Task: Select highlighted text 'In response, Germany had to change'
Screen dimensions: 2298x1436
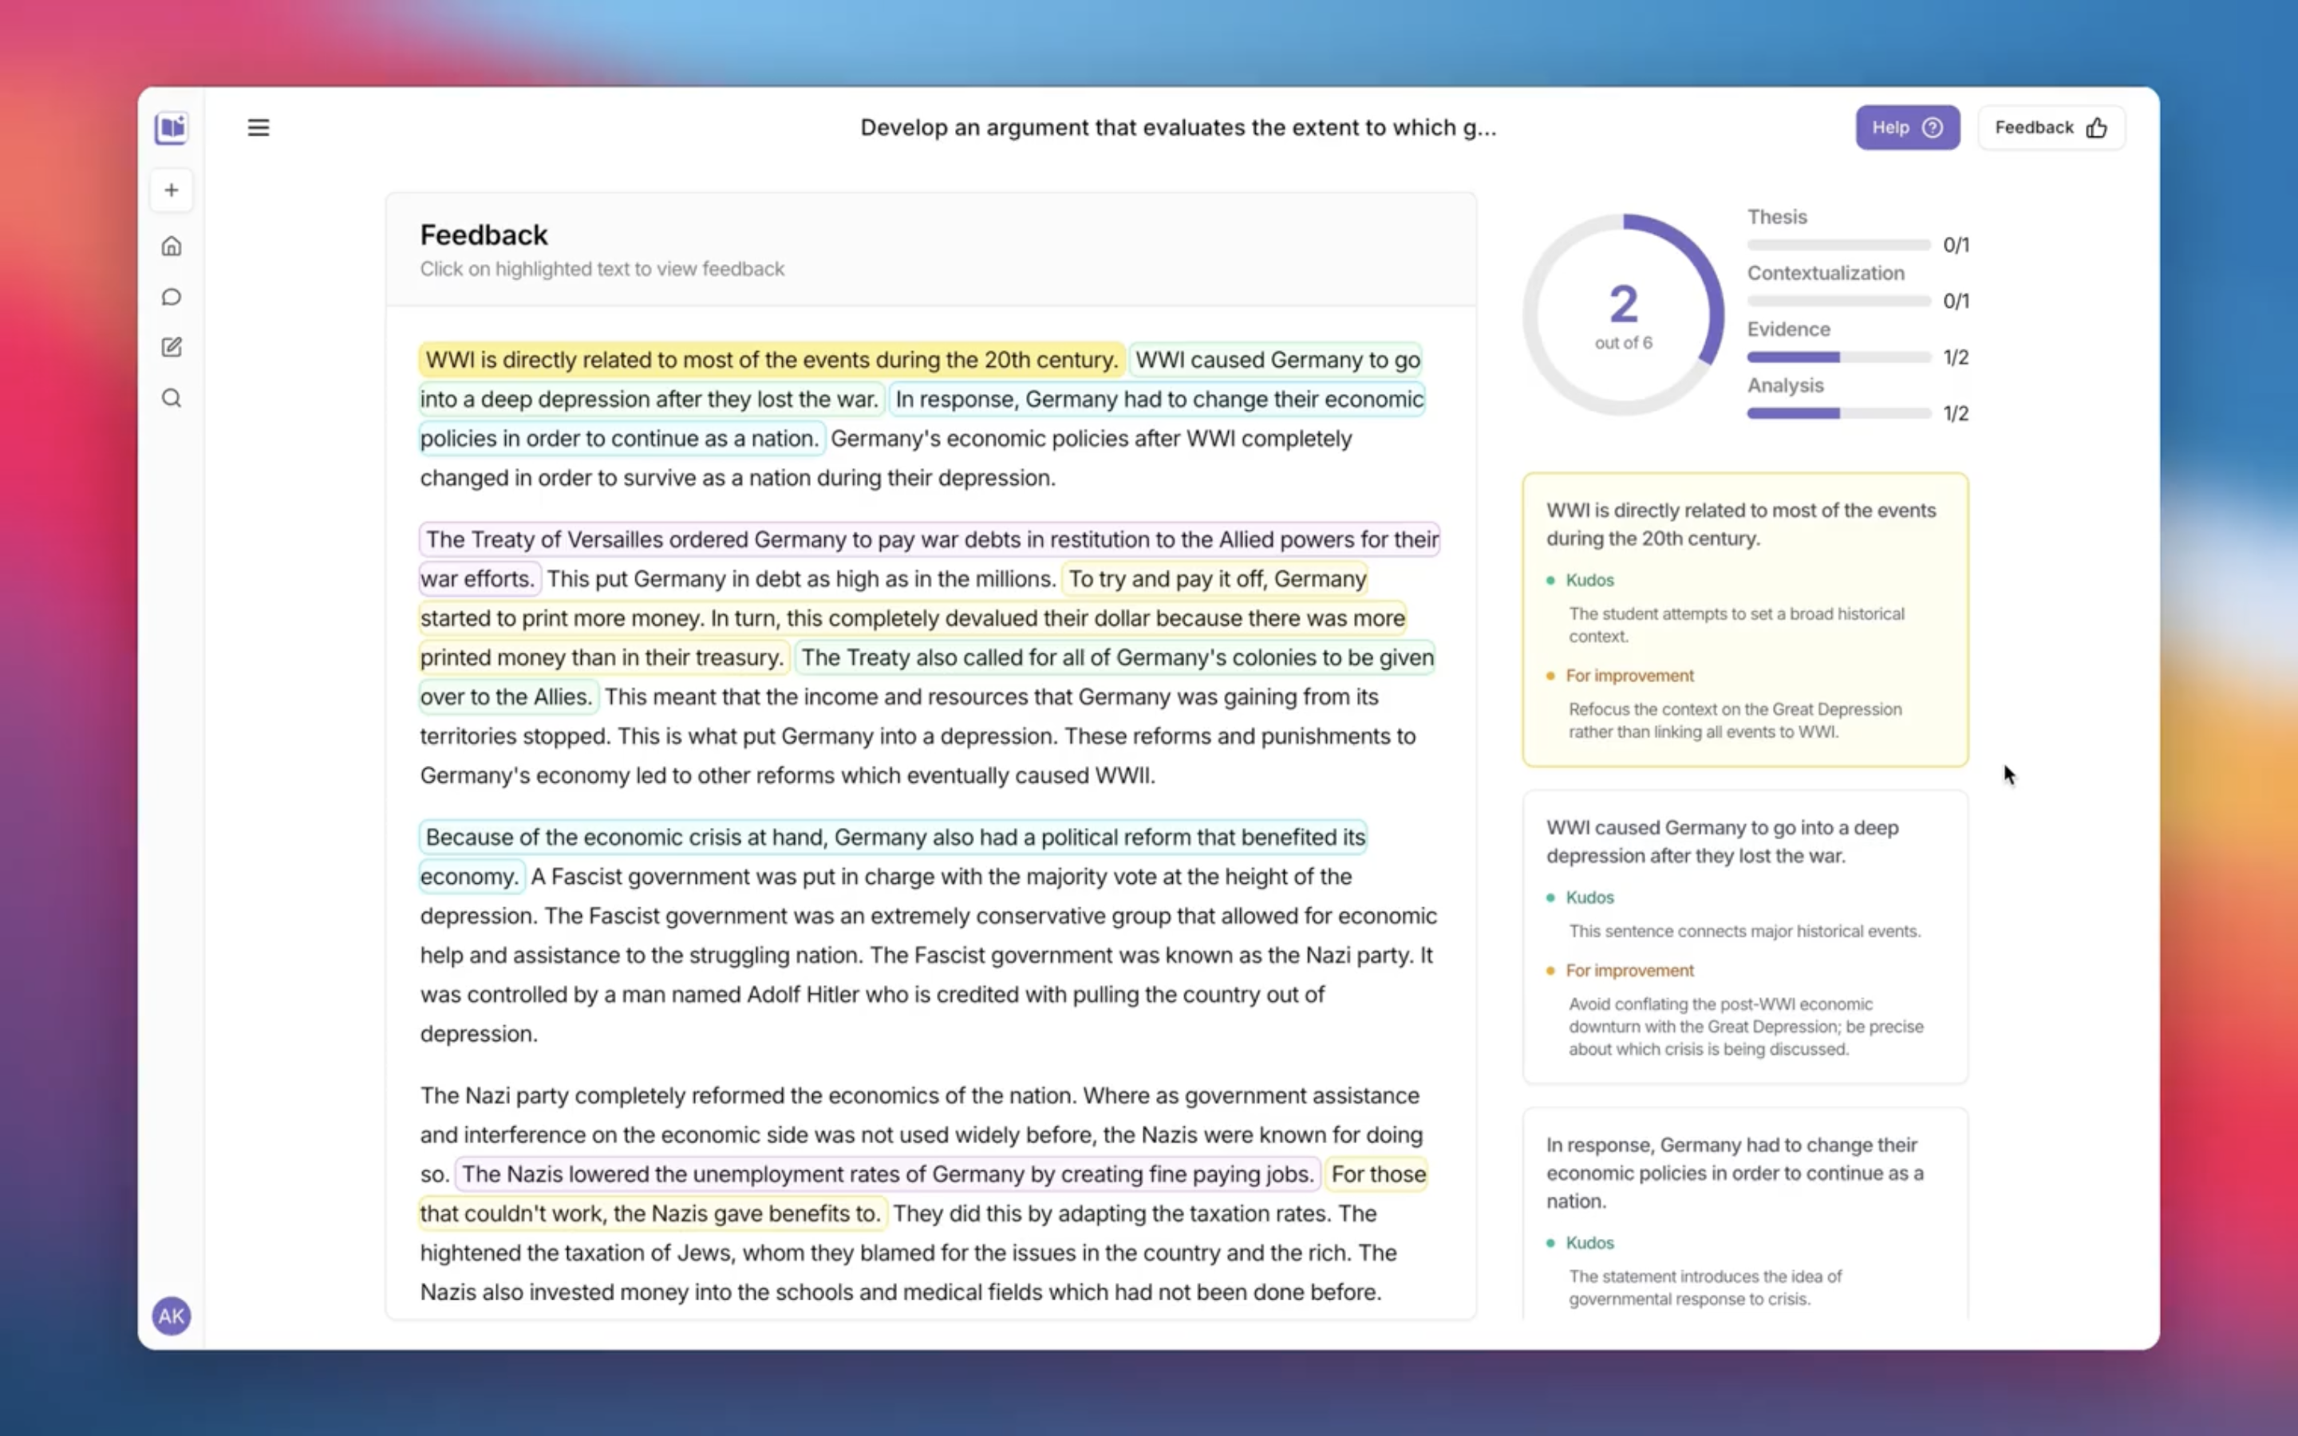Action: 1158,399
